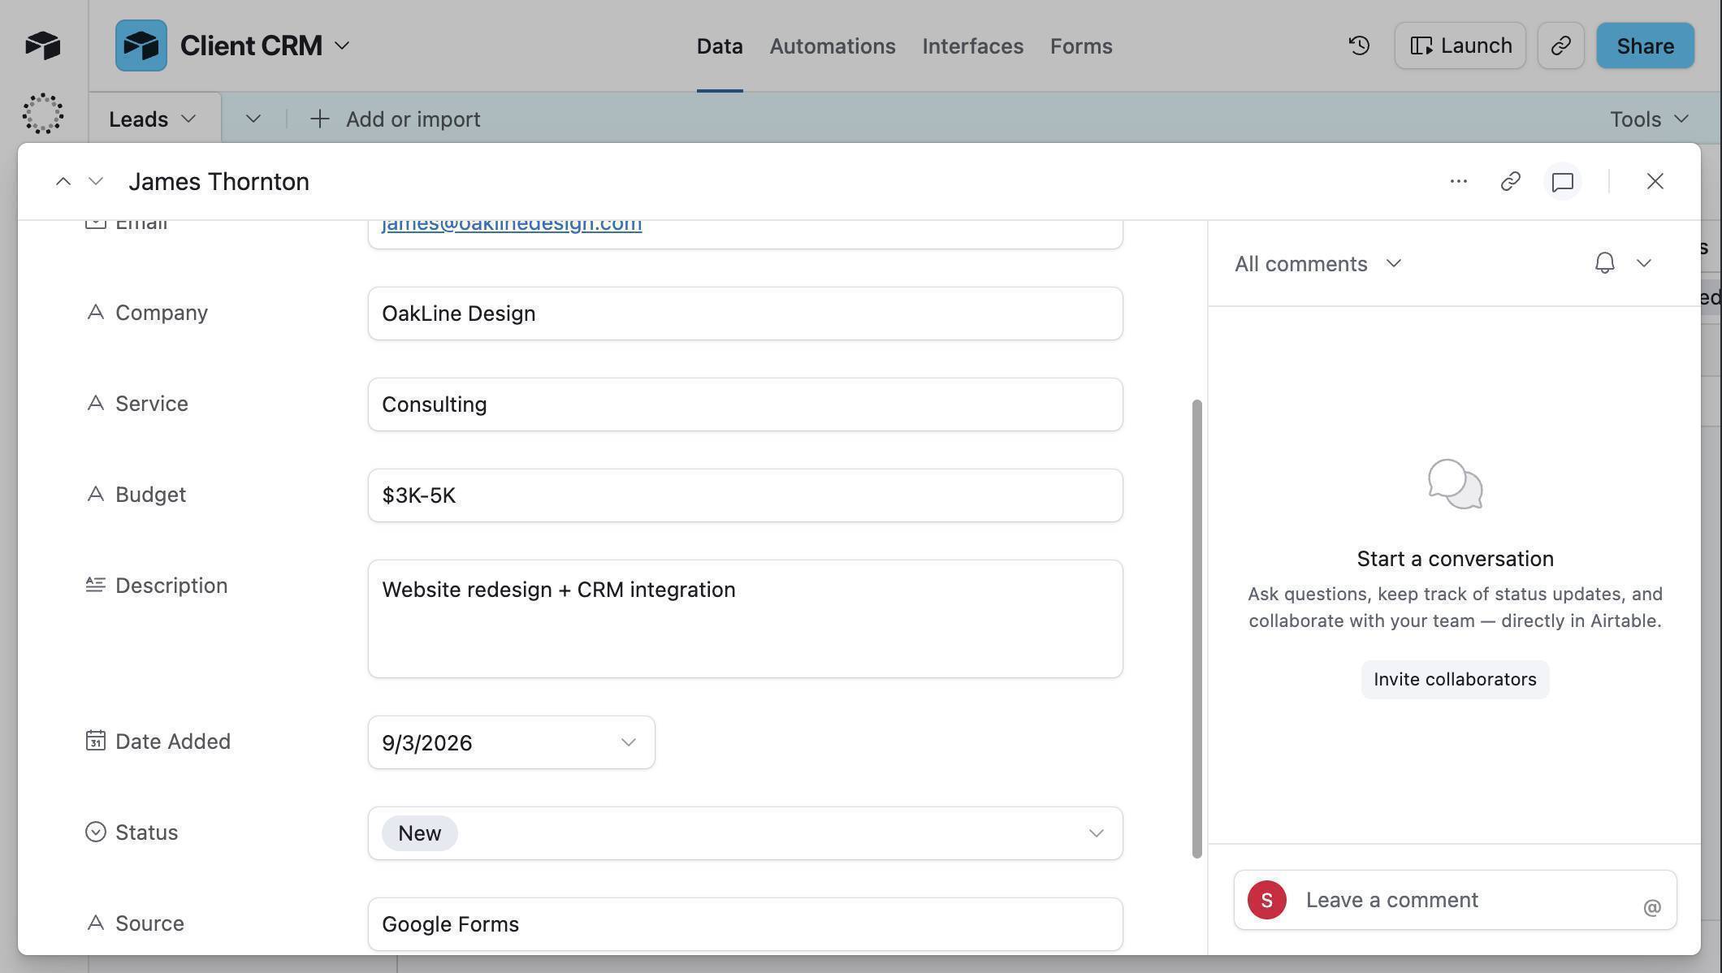1722x973 pixels.
Task: Open the share link icon beside Share
Action: (1560, 45)
